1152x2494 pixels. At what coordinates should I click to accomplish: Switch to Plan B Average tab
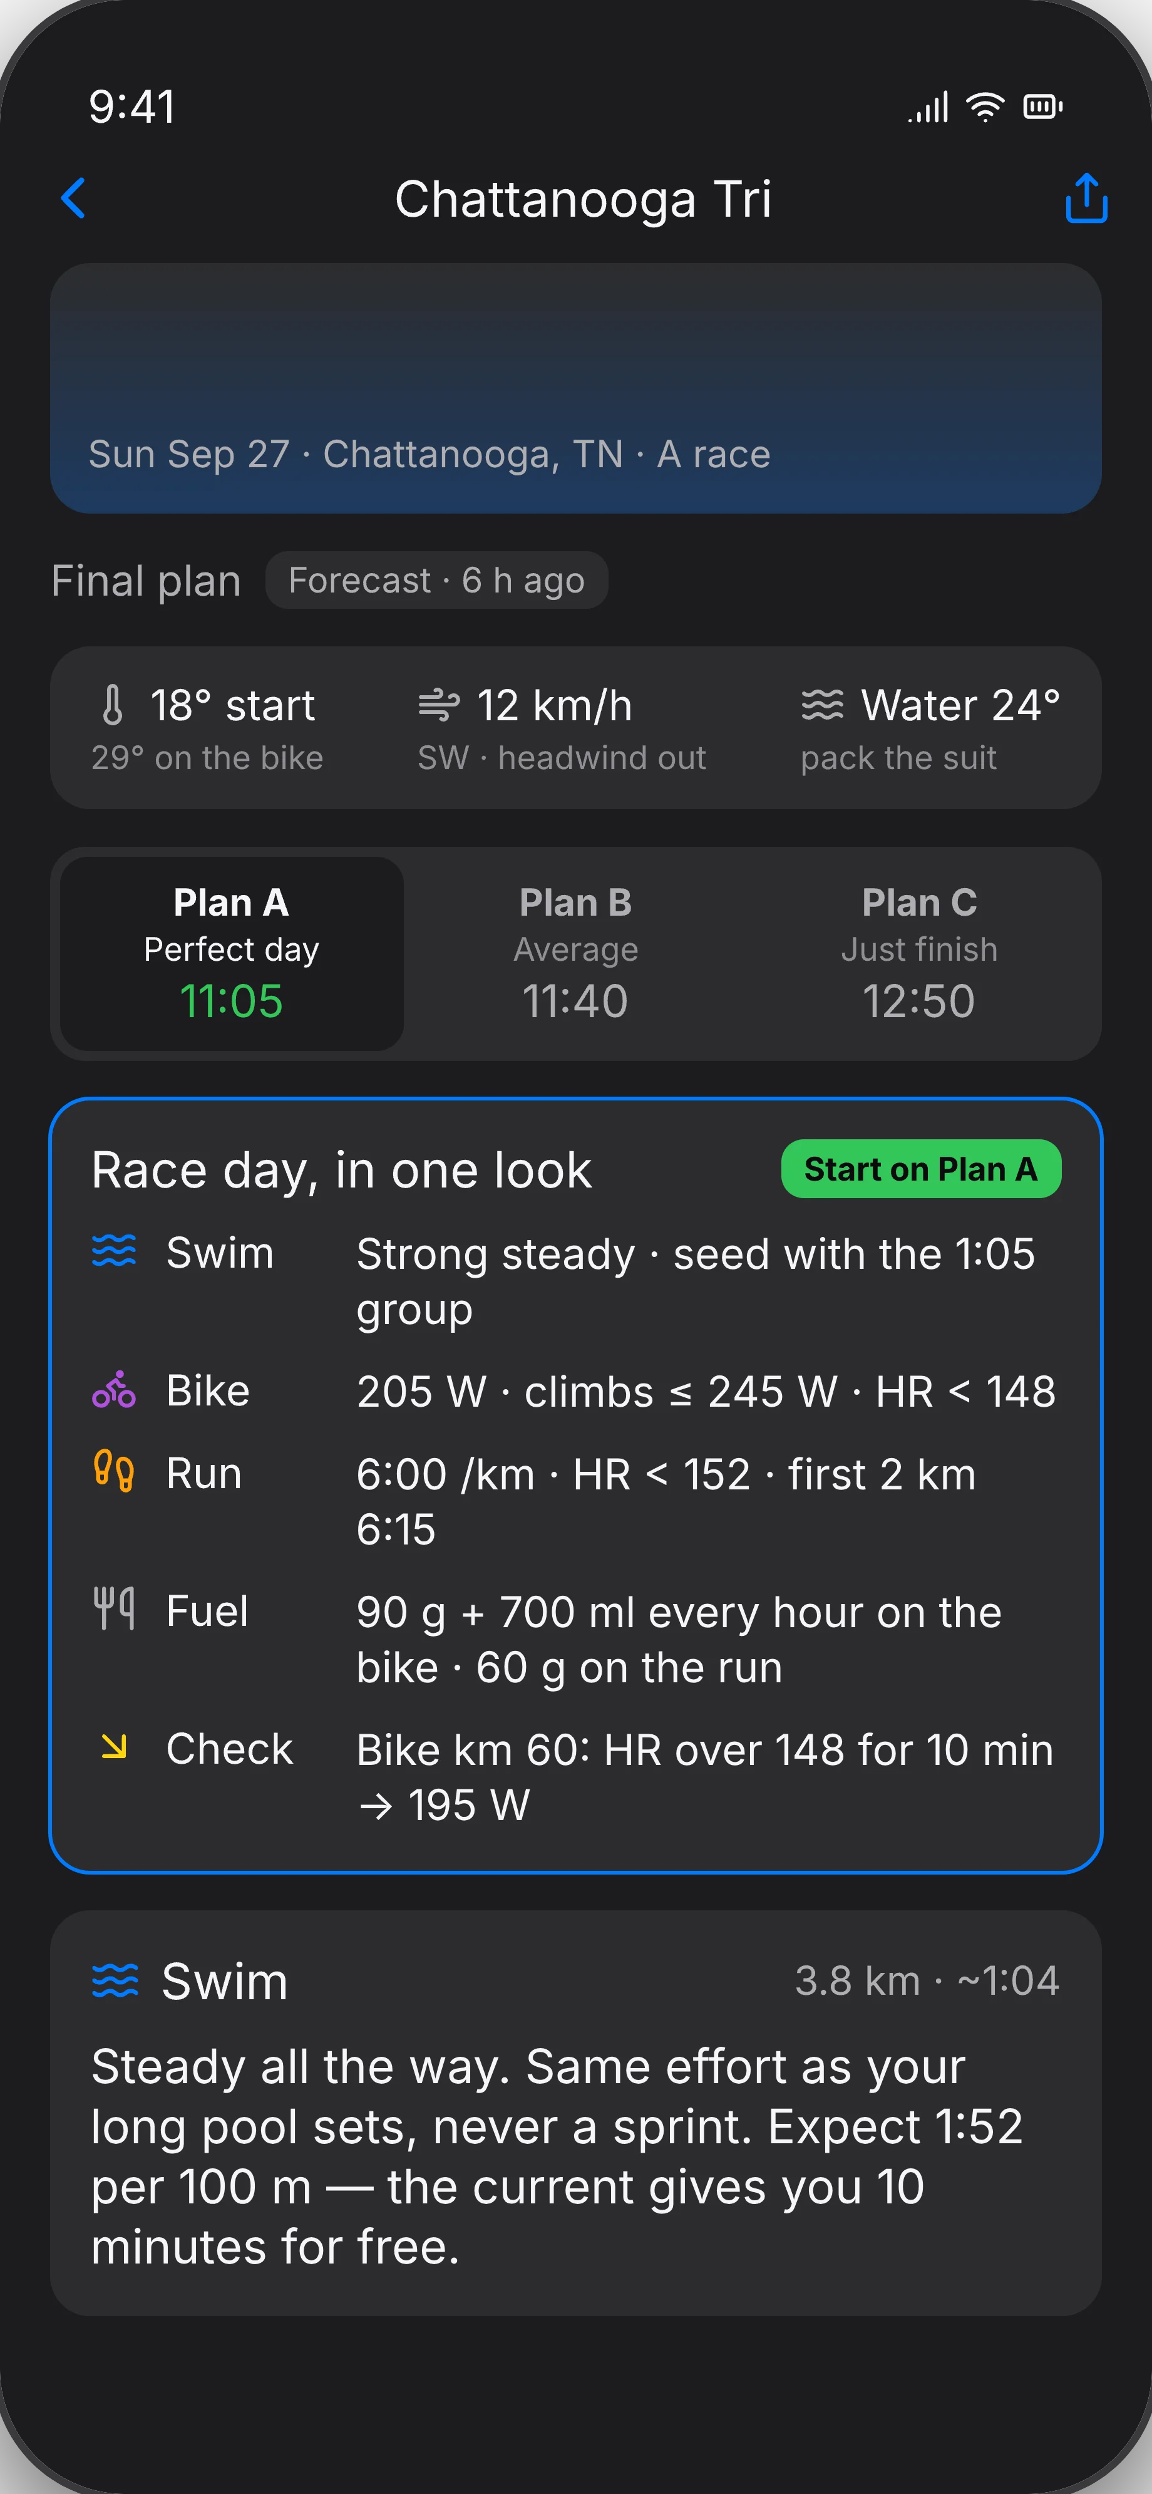pyautogui.click(x=575, y=954)
